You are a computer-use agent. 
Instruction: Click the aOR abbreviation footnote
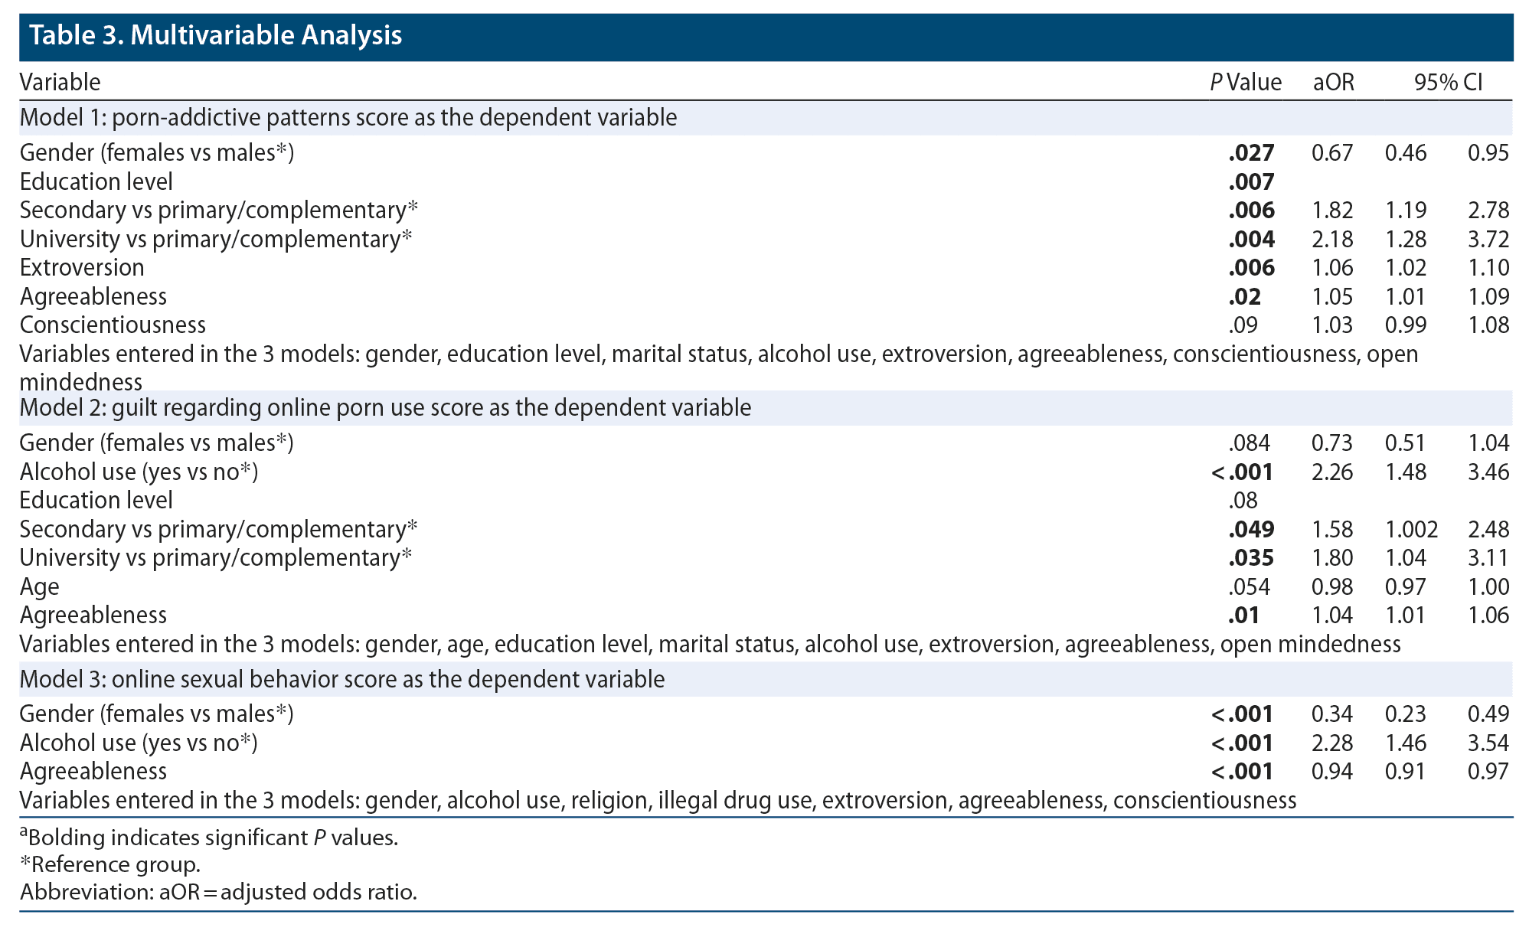tap(218, 893)
